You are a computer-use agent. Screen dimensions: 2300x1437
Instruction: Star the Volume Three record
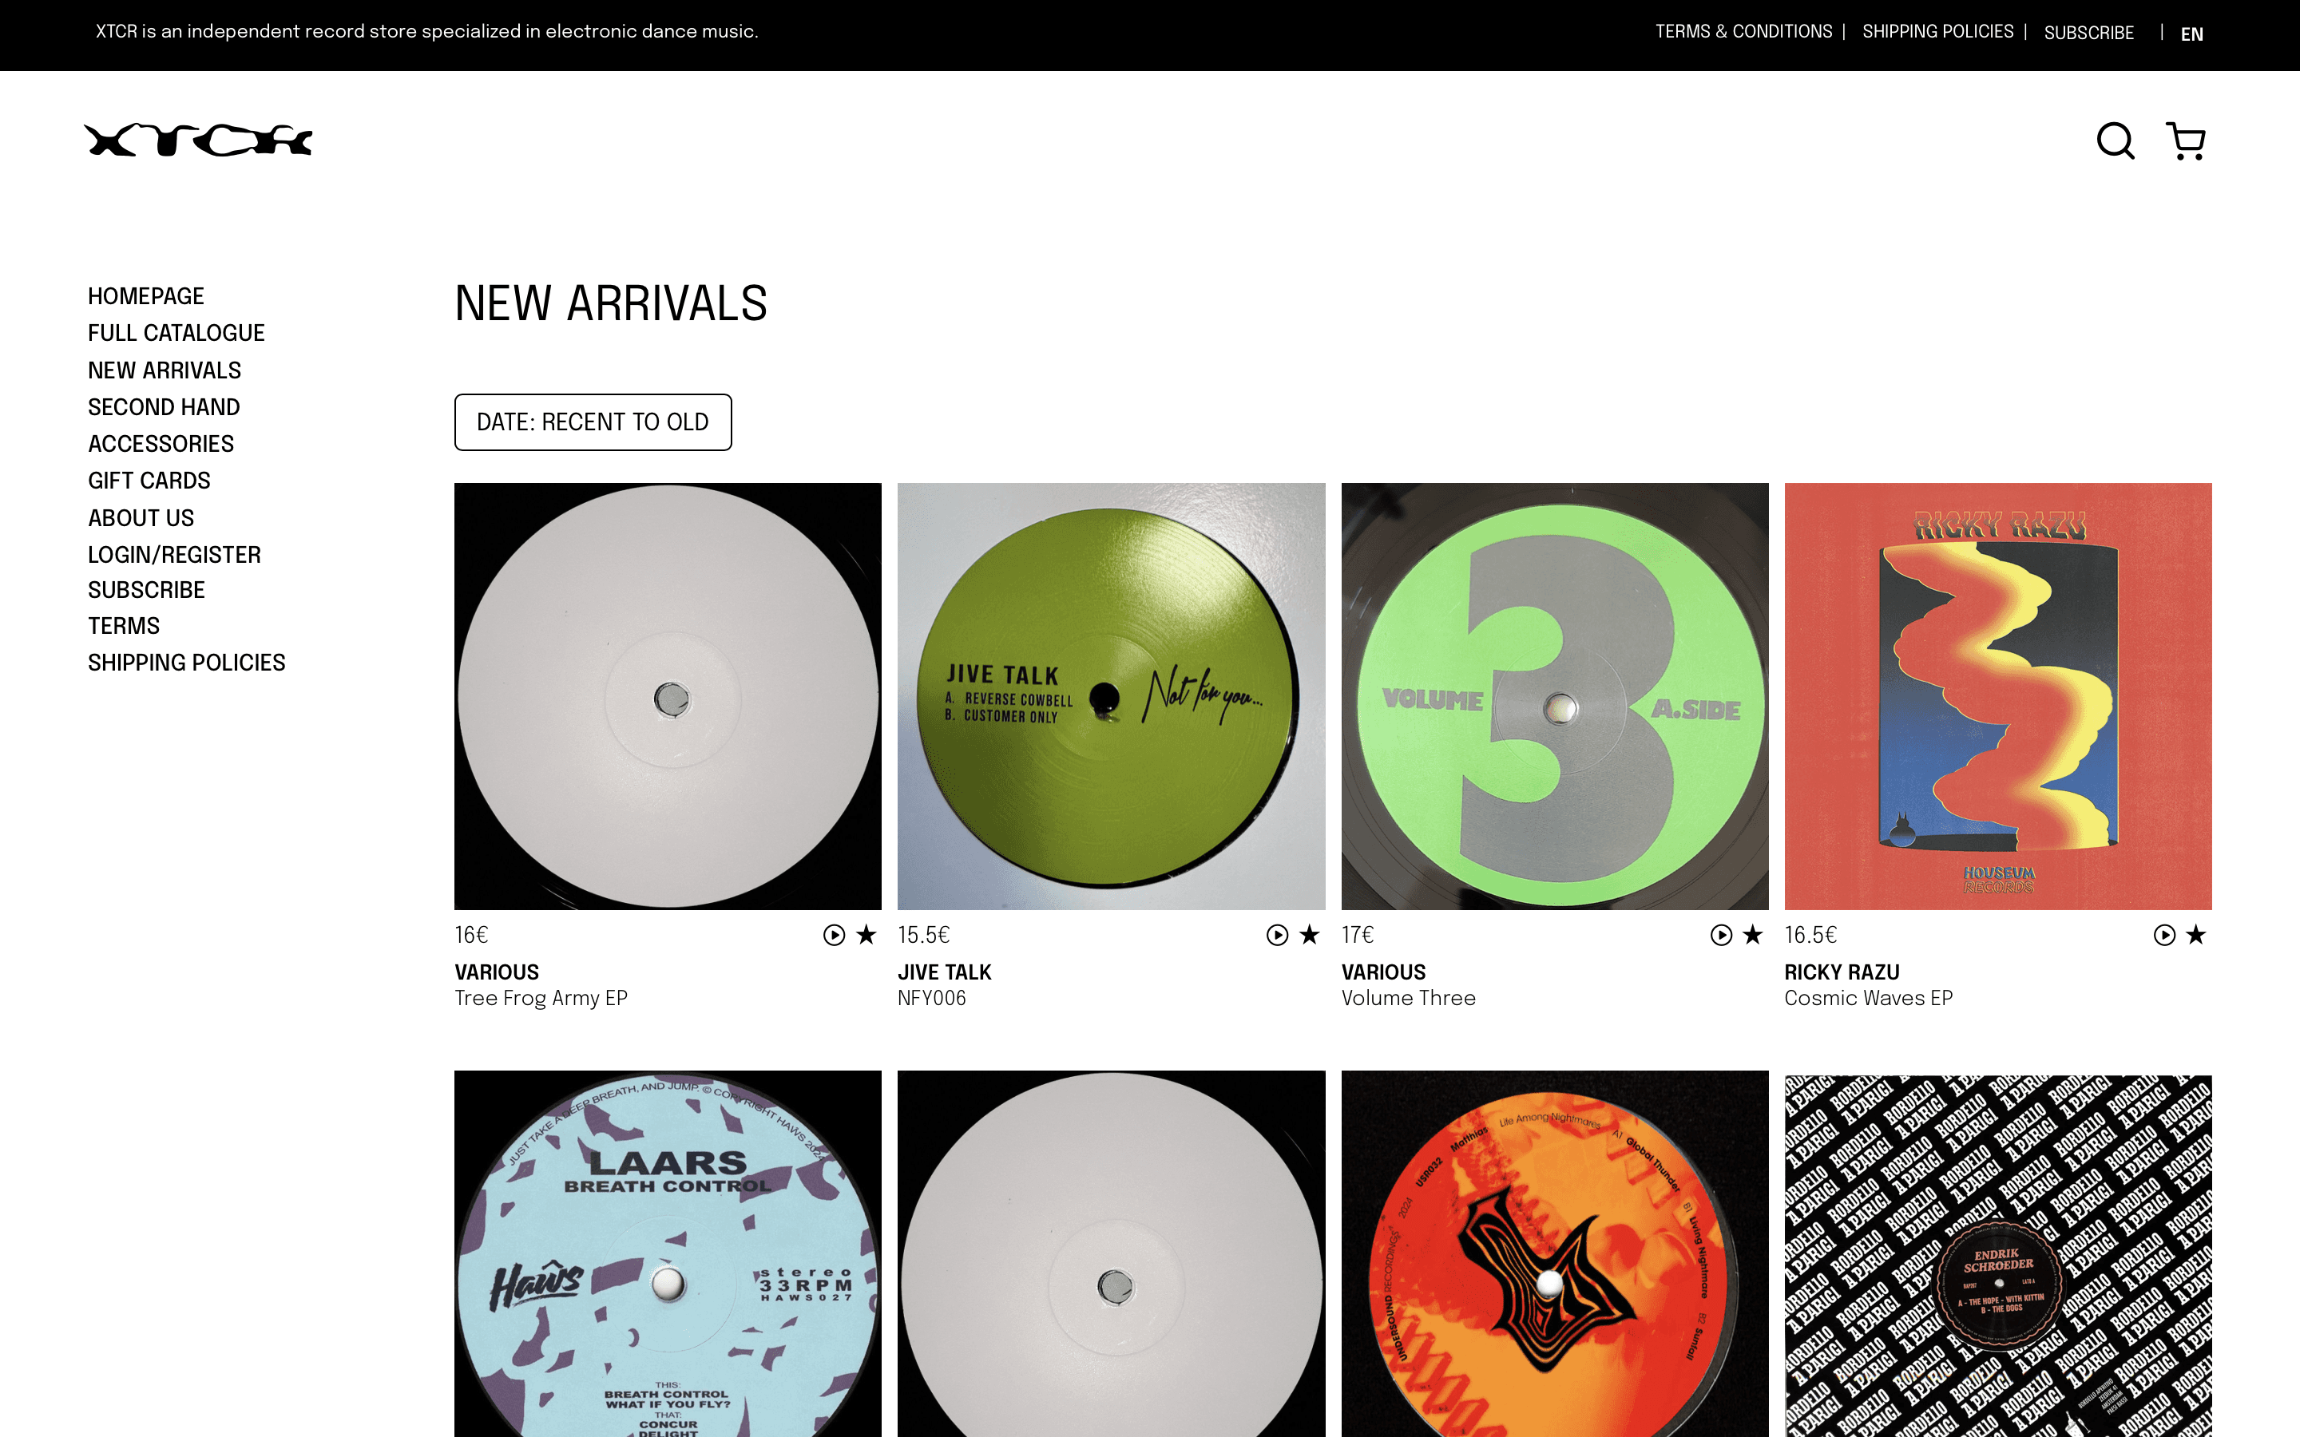[x=1754, y=935]
